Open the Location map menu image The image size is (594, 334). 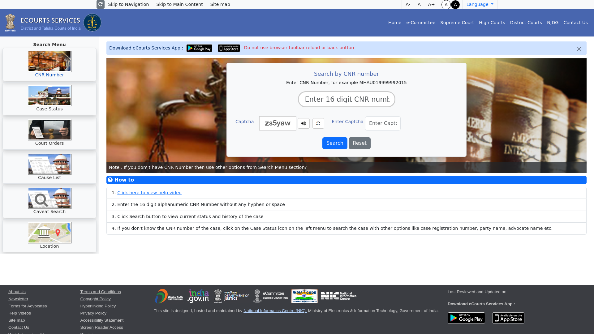click(x=49, y=233)
